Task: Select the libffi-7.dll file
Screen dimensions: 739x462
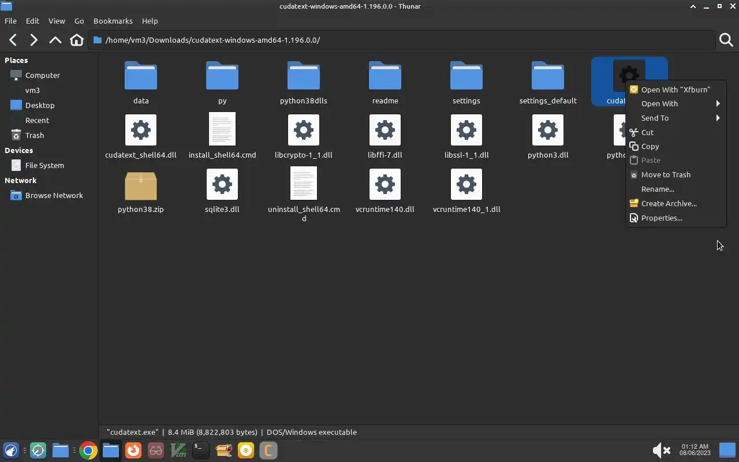Action: [385, 136]
